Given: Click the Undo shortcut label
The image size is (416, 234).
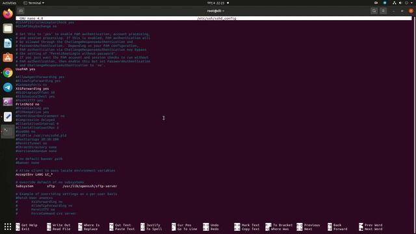Looking at the screenshot, I should click(x=214, y=225).
